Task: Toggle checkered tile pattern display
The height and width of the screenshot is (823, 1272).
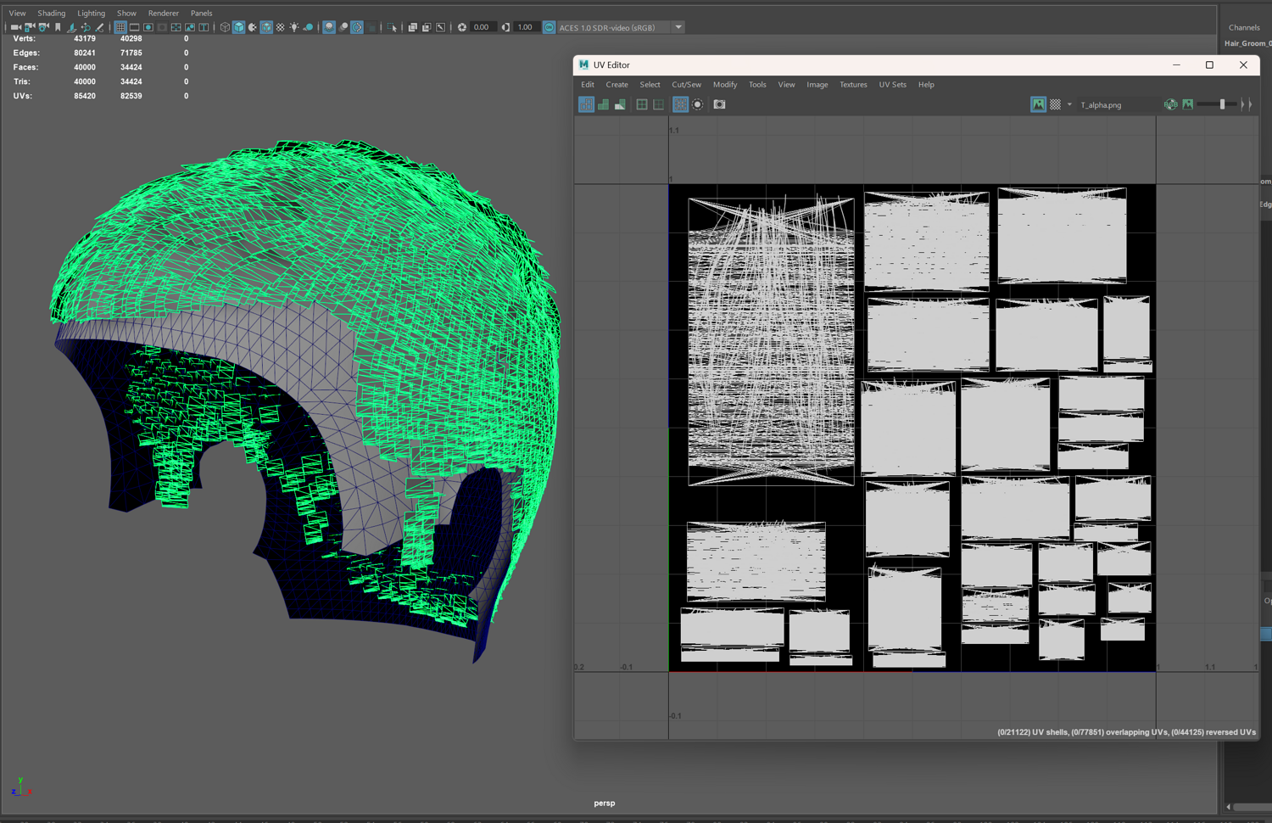Action: pyautogui.click(x=1055, y=104)
